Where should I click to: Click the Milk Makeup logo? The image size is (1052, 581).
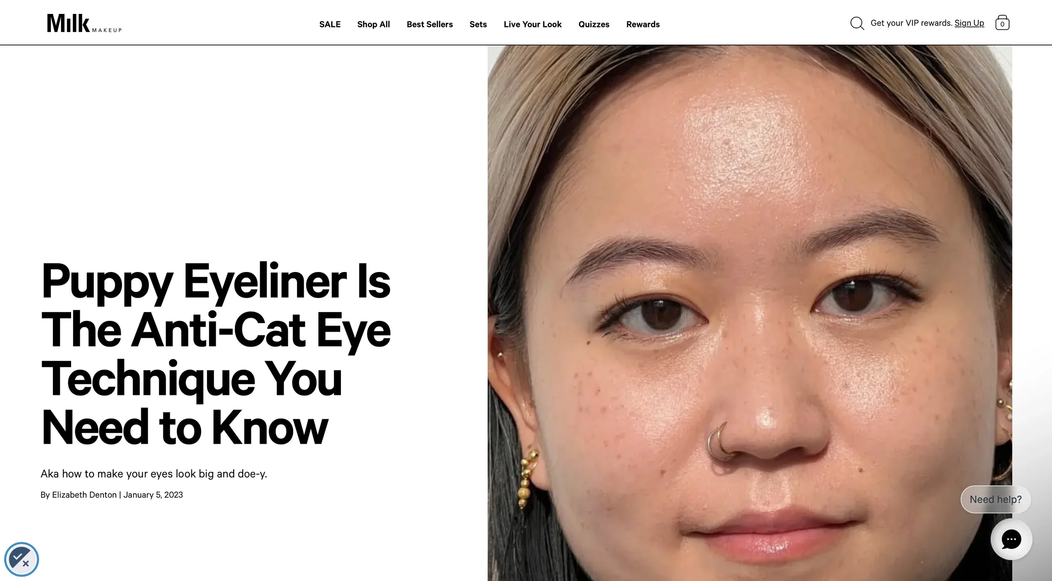[84, 23]
